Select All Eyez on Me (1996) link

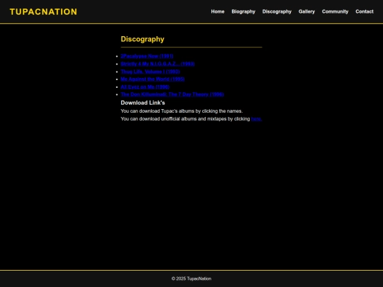(145, 87)
